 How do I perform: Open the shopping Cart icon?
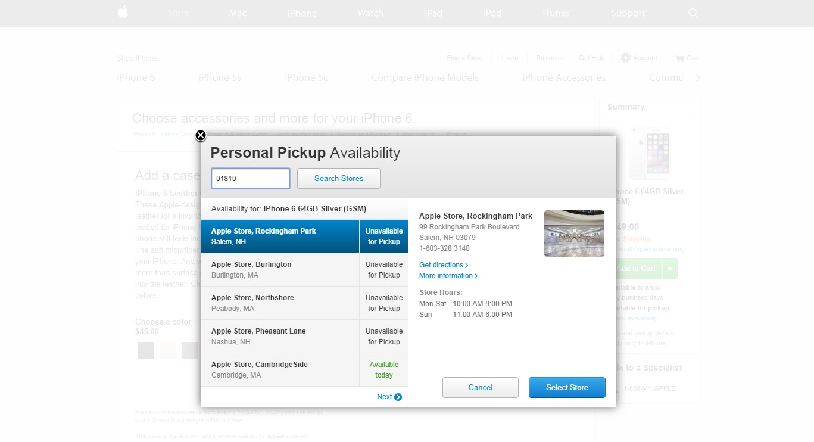pyautogui.click(x=679, y=58)
